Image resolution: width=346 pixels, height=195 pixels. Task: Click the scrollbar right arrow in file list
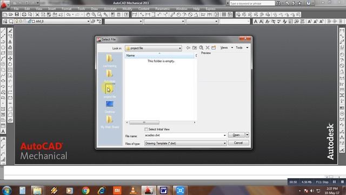[195, 122]
